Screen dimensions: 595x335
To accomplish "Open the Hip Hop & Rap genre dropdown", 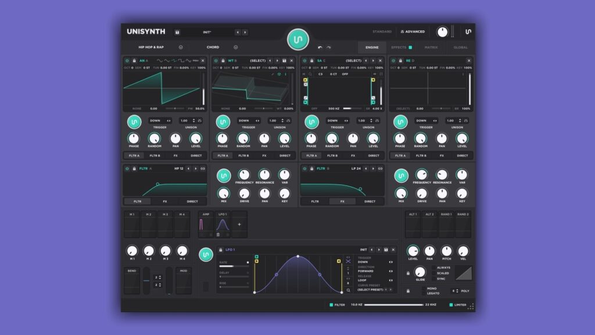I will (181, 48).
